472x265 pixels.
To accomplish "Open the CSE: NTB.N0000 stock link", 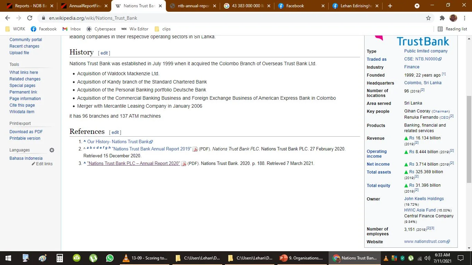I will tap(423, 59).
